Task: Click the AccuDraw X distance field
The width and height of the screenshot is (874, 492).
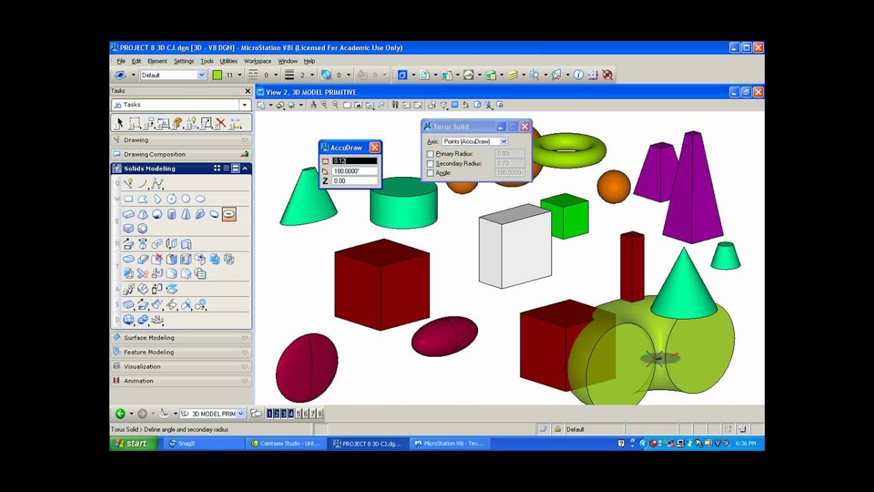Action: [354, 161]
